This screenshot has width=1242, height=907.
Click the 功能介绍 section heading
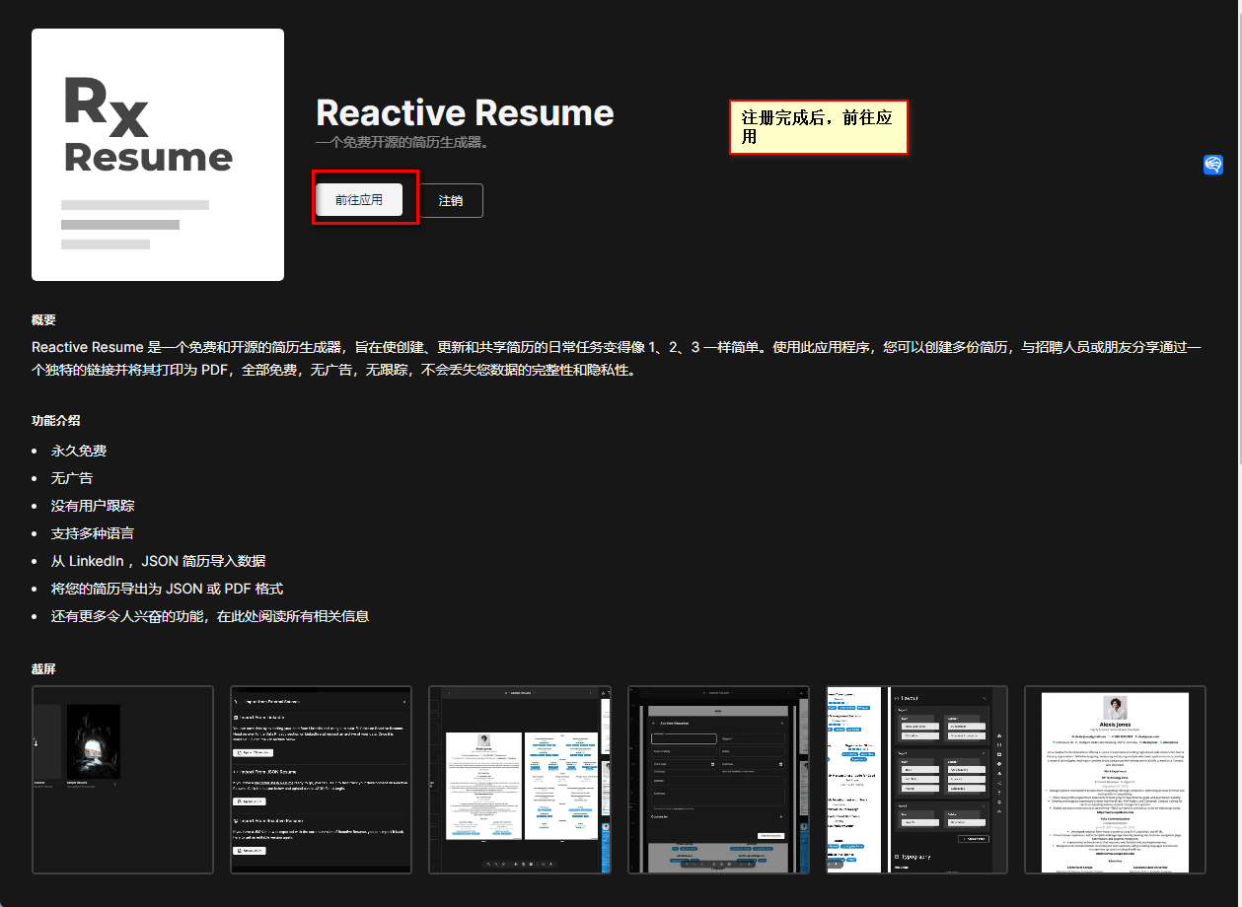click(x=56, y=420)
